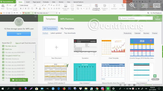The image size is (163, 91).
Task: Click the Borders icon
Action: pyautogui.click(x=29, y=9)
